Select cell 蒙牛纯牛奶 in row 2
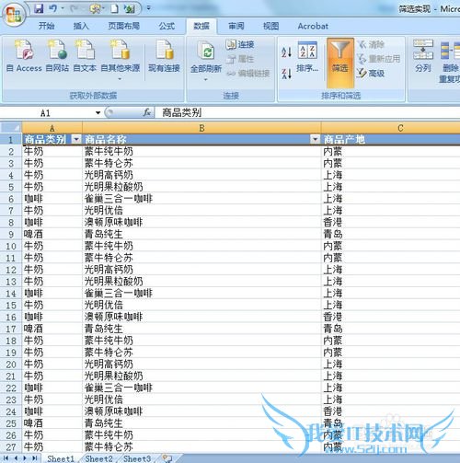The width and height of the screenshot is (460, 463). point(201,151)
